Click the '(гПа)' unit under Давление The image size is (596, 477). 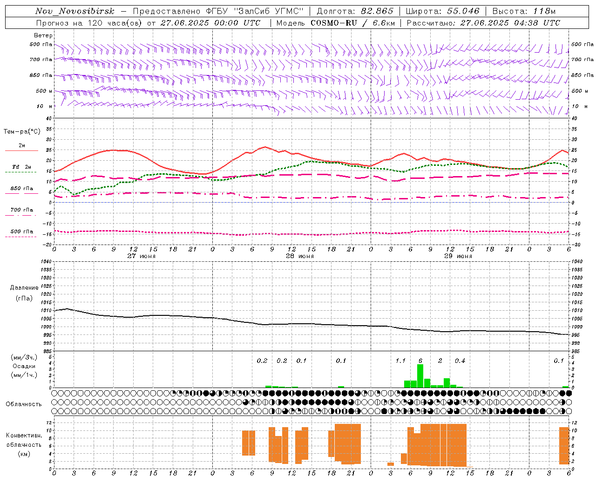pyautogui.click(x=24, y=298)
